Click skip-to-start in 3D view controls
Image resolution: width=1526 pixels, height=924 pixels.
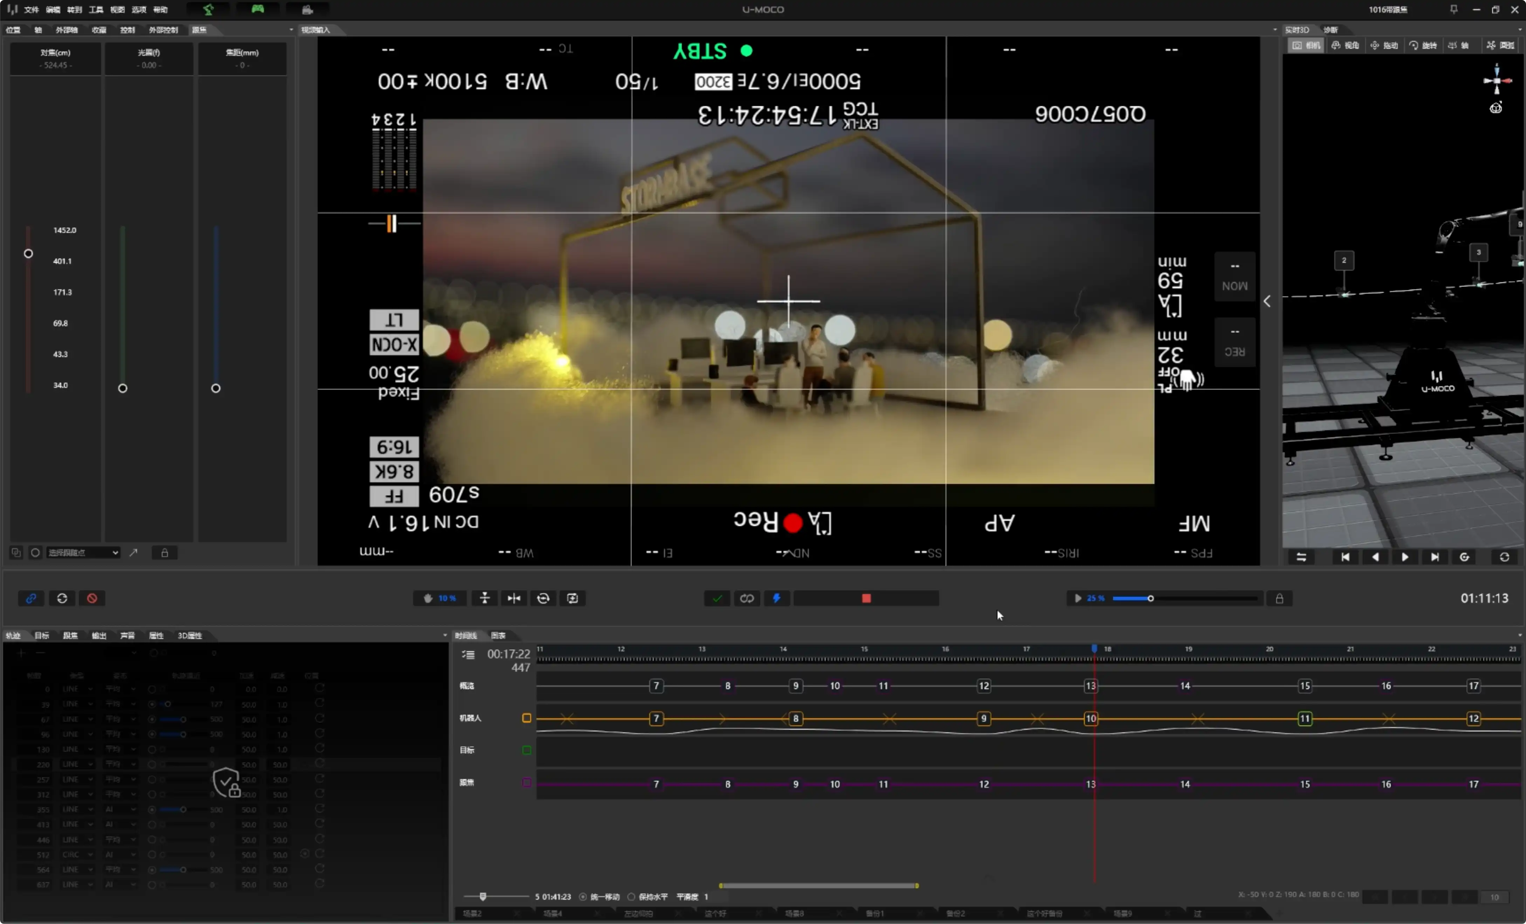point(1345,557)
